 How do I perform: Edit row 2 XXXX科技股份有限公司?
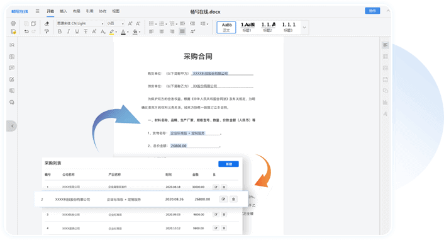click(223, 199)
